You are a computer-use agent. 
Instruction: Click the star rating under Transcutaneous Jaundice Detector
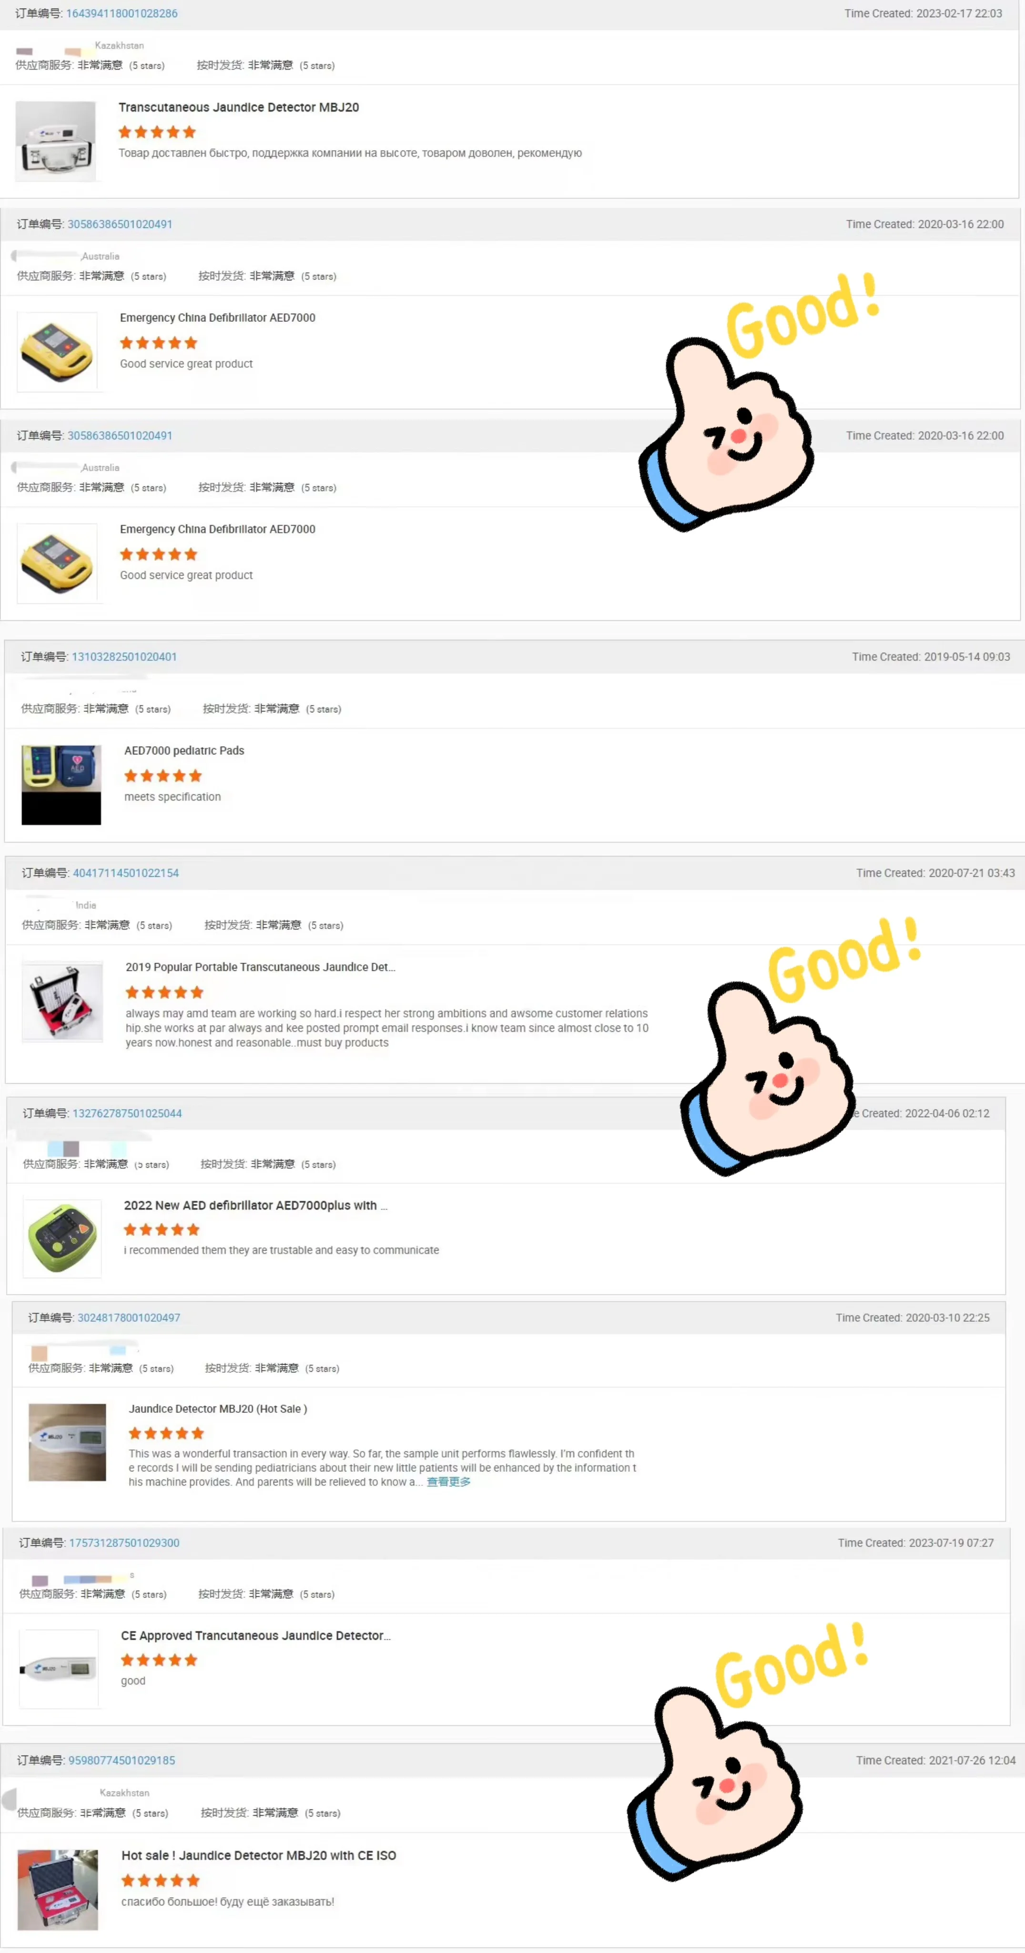coord(157,132)
